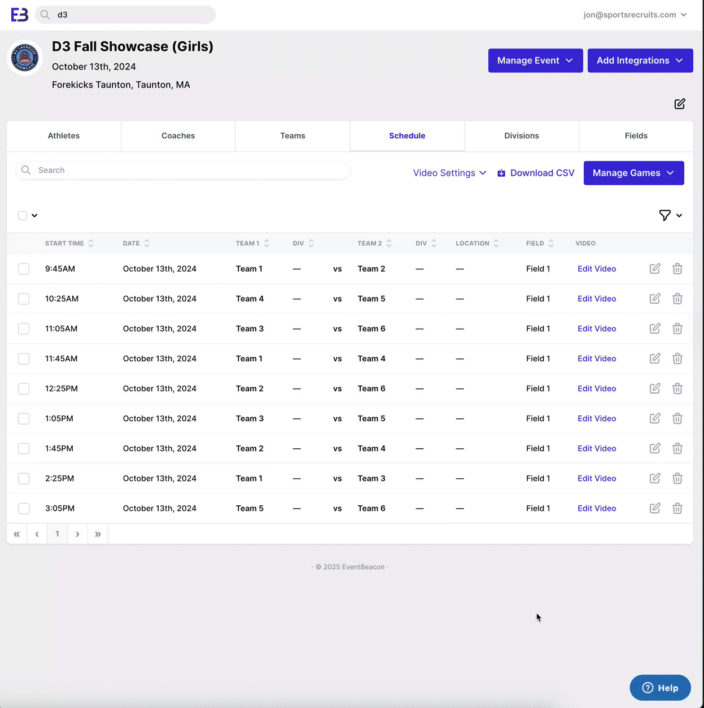The height and width of the screenshot is (708, 704).
Task: Switch to the Athletes tab
Action: 64,136
